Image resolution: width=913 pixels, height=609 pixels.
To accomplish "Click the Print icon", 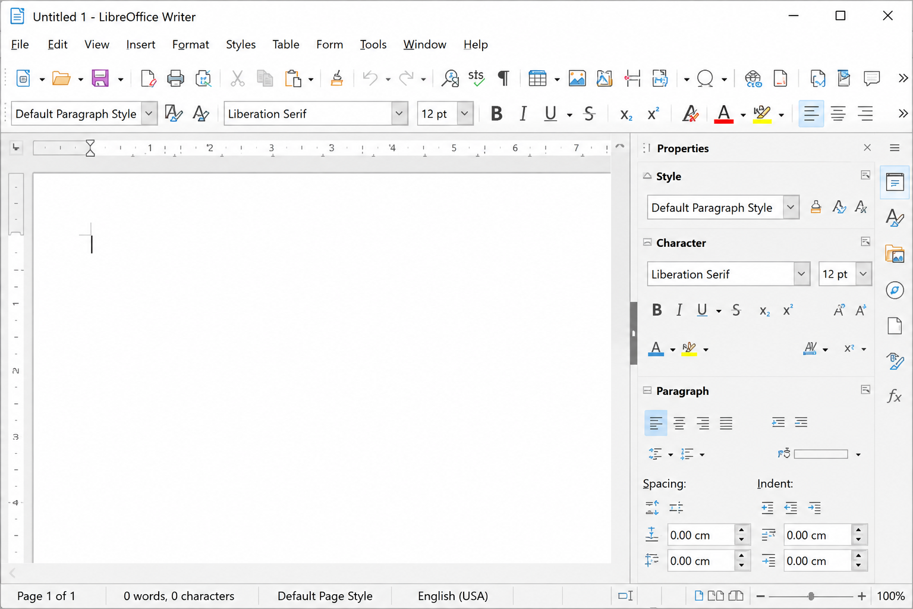I will [175, 79].
